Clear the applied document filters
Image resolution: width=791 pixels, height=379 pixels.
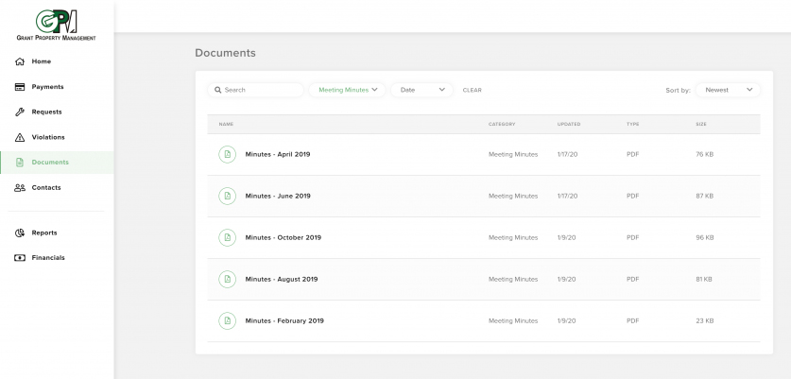click(472, 90)
